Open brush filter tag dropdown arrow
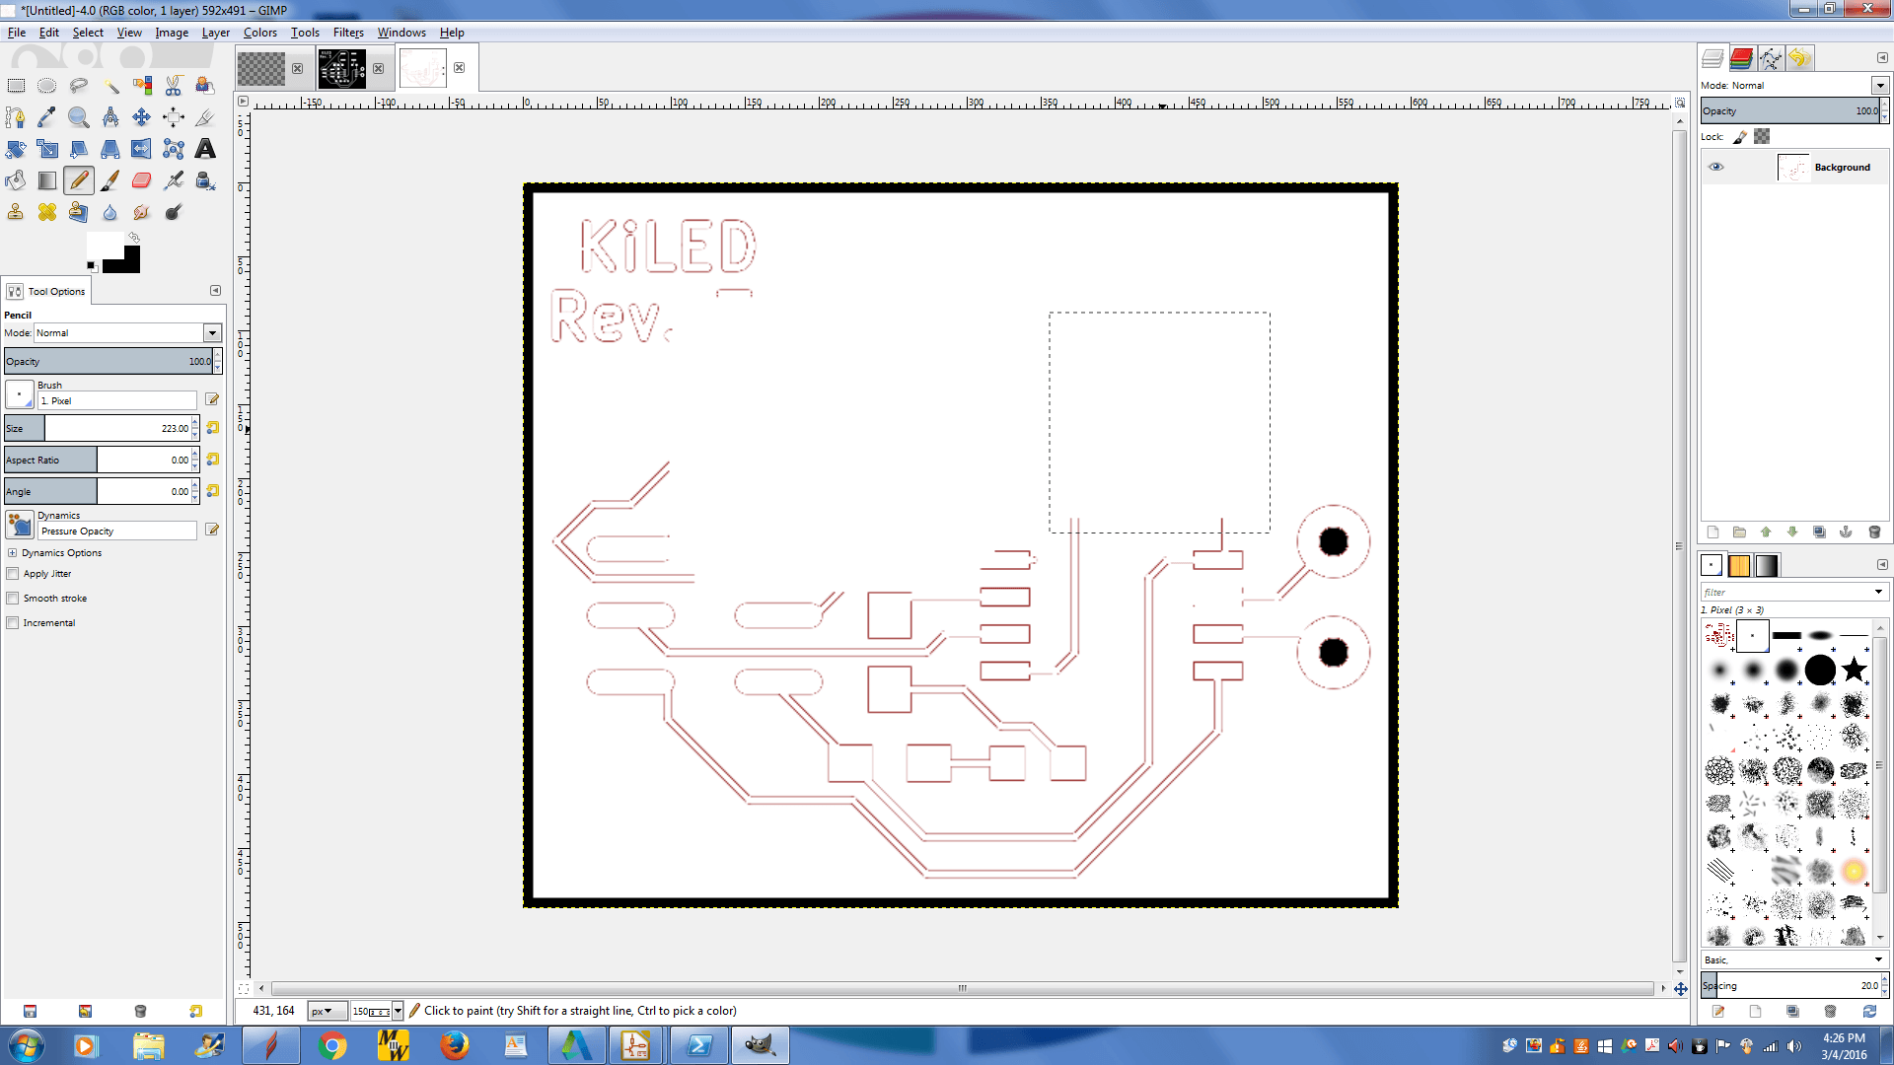This screenshot has width=1894, height=1065. (1878, 592)
